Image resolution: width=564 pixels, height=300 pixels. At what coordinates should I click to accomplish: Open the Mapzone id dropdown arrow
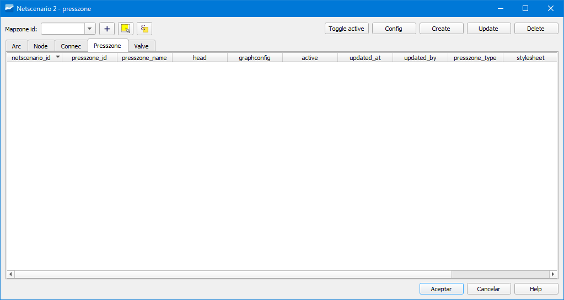point(90,29)
